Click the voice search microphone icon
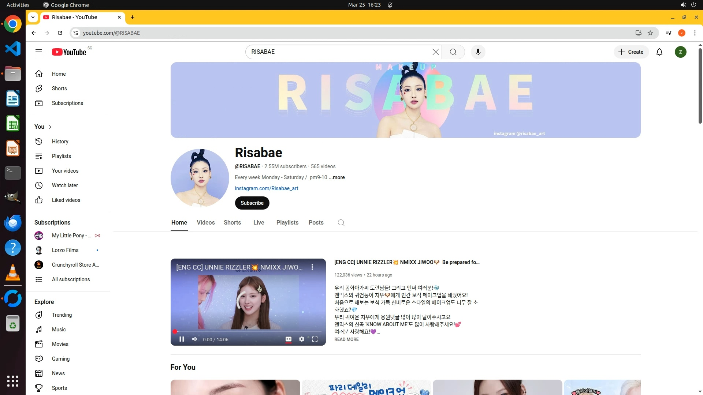The width and height of the screenshot is (703, 395). (x=478, y=52)
